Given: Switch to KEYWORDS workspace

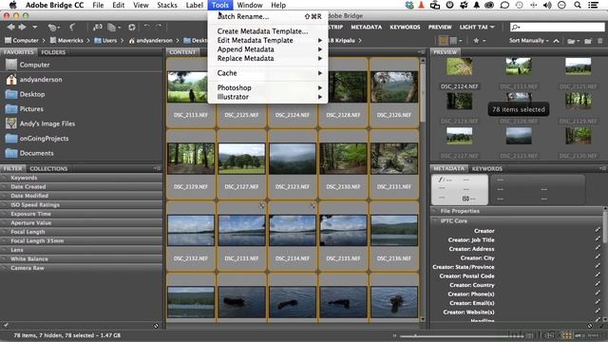Looking at the screenshot, I should pos(405,28).
